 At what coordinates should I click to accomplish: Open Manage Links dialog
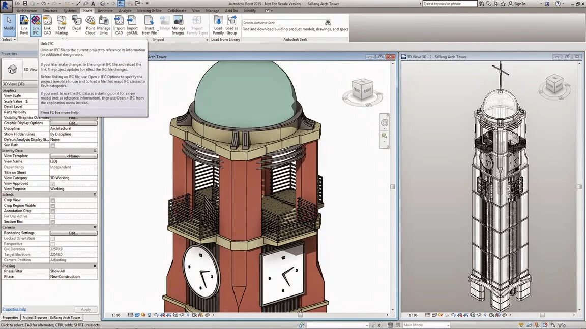(x=104, y=25)
